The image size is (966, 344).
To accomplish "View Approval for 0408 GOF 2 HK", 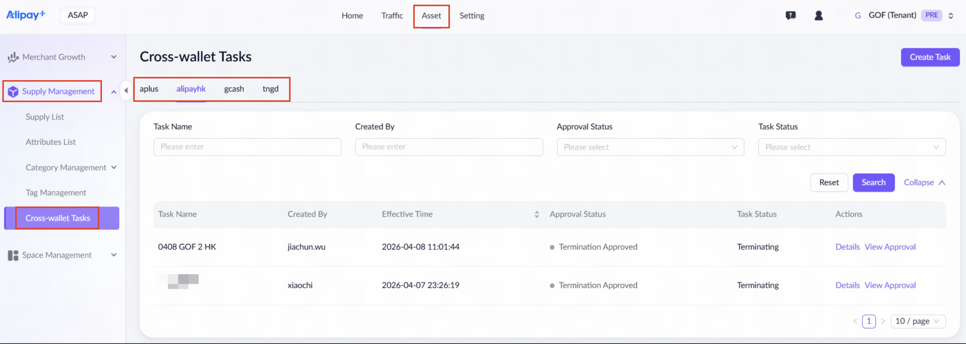I will 890,247.
